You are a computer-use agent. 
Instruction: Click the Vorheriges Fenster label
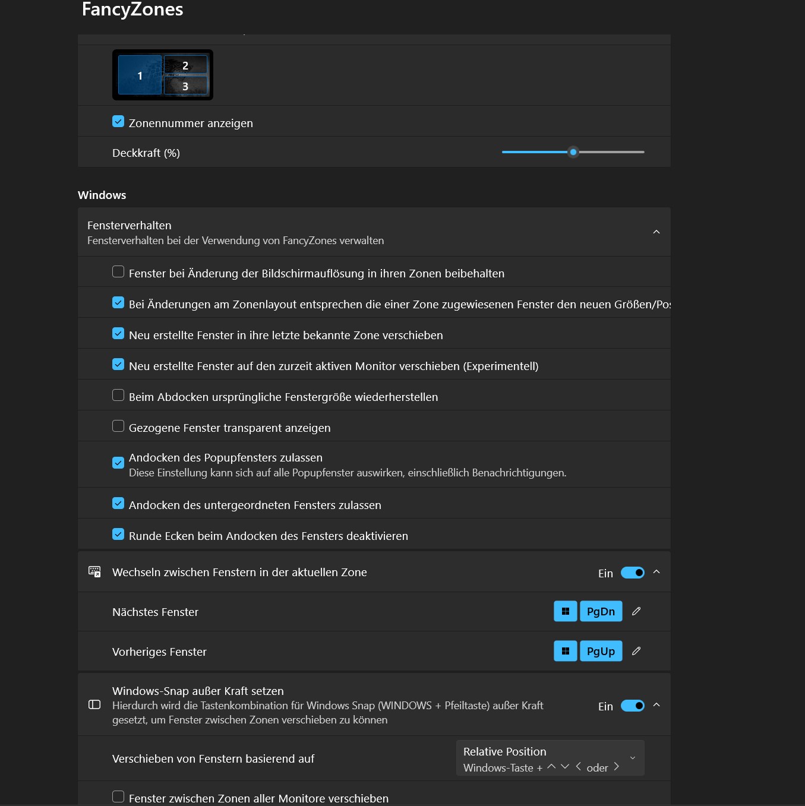point(160,652)
